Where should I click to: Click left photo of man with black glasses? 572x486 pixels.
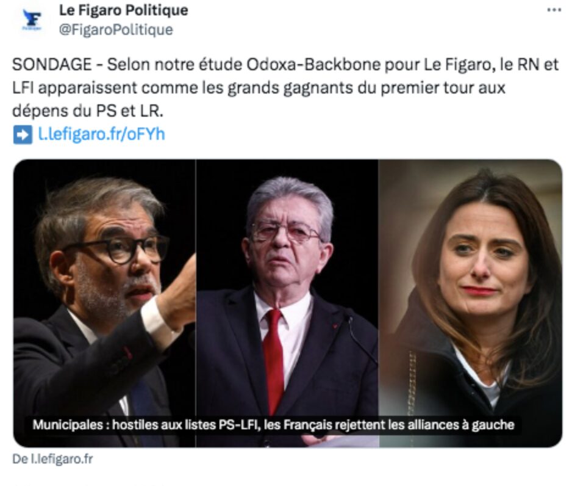104,303
